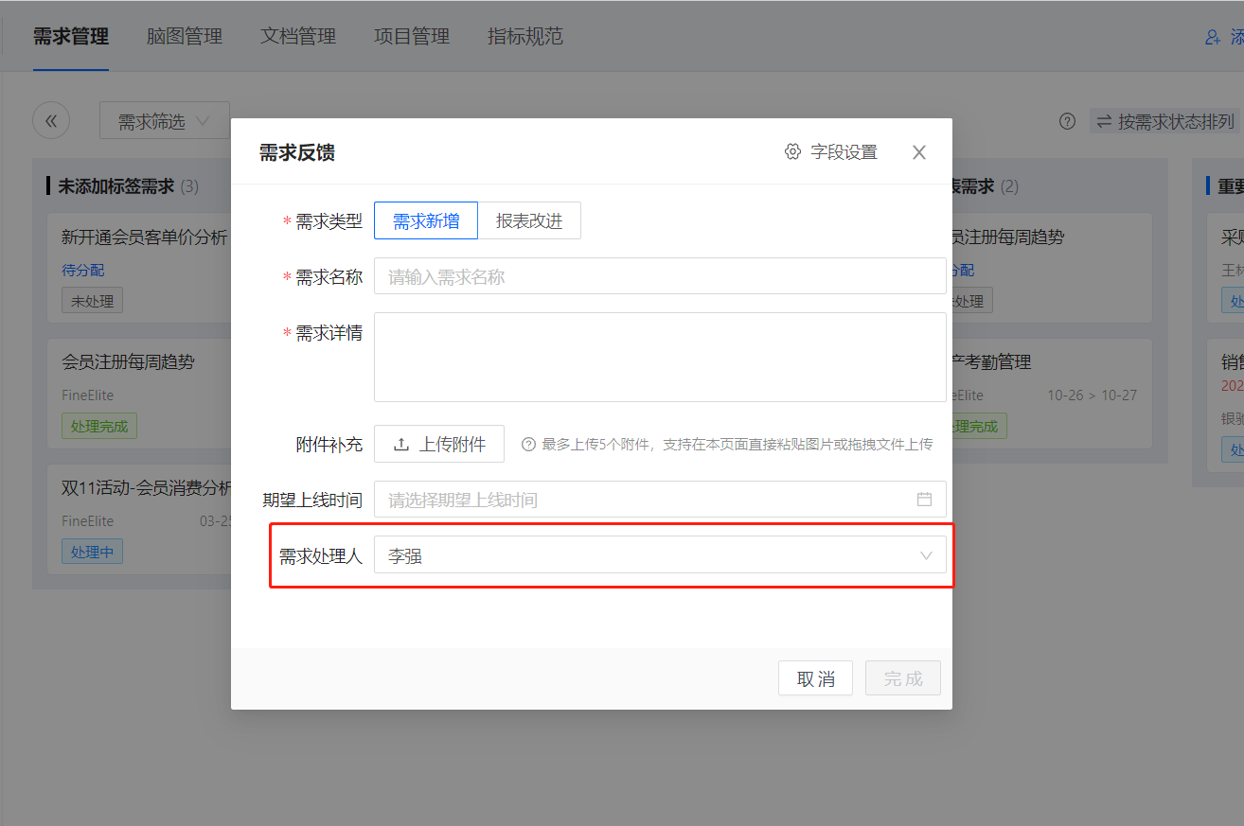Click into the 需求详情 text area
Viewport: 1244px width, 826px height.
coord(660,358)
